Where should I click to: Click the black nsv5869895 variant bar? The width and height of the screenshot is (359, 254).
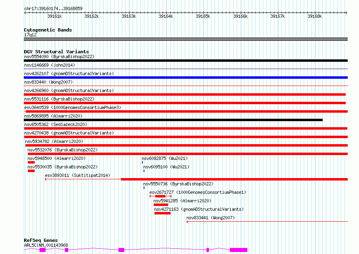173,120
